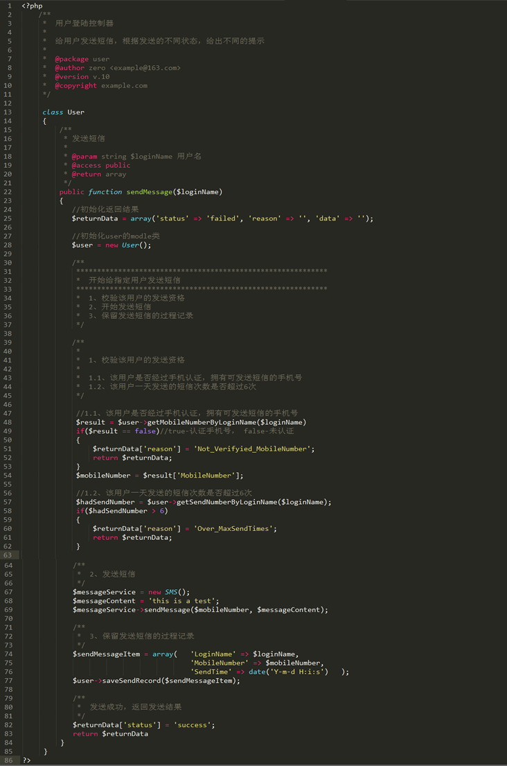The width and height of the screenshot is (507, 766).
Task: Click the @param tag in the docblock
Action: tap(84, 157)
